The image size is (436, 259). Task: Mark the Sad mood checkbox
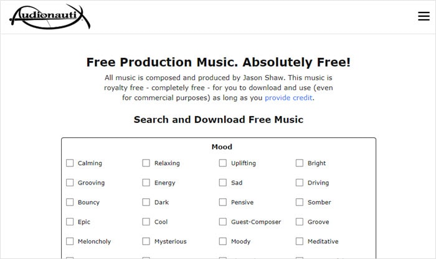223,183
